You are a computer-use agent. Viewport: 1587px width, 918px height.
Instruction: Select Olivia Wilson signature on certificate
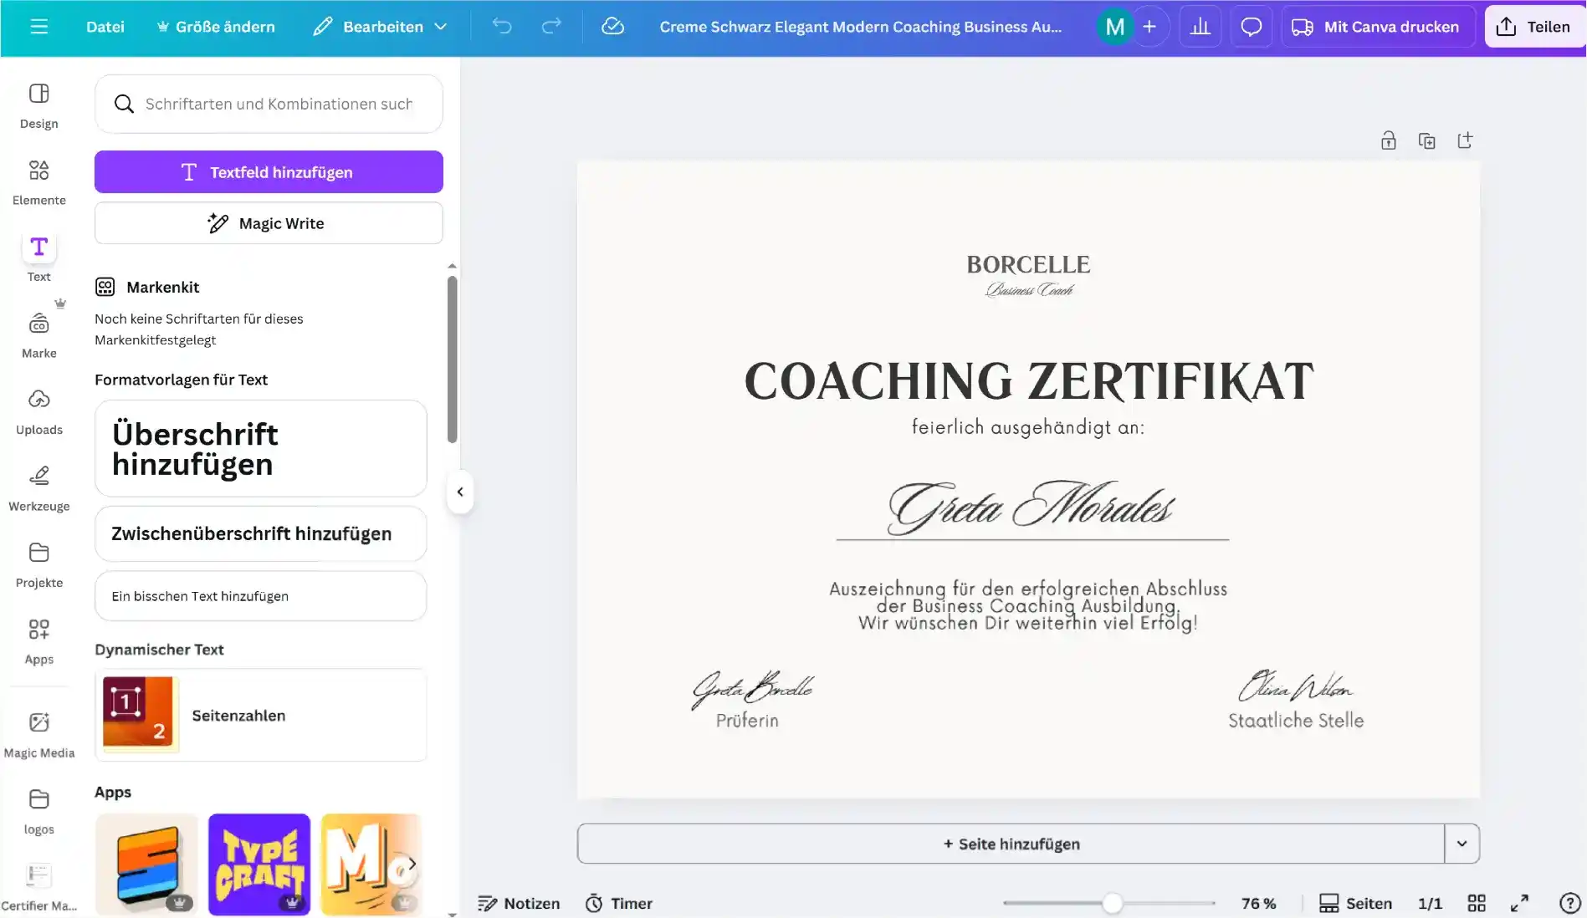point(1296,686)
